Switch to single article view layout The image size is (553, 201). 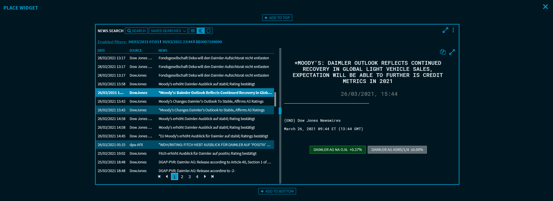[x=208, y=31]
